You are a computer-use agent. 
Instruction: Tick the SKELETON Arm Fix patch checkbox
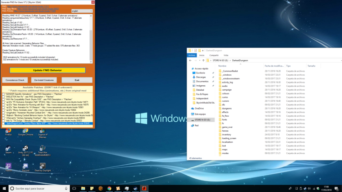pyautogui.click(x=3, y=97)
